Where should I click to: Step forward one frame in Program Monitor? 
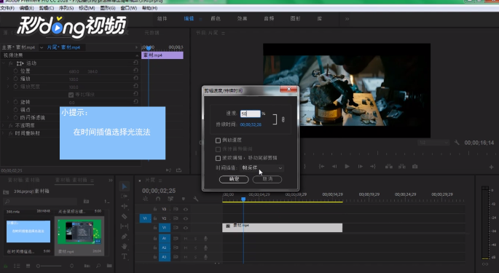pos(361,167)
